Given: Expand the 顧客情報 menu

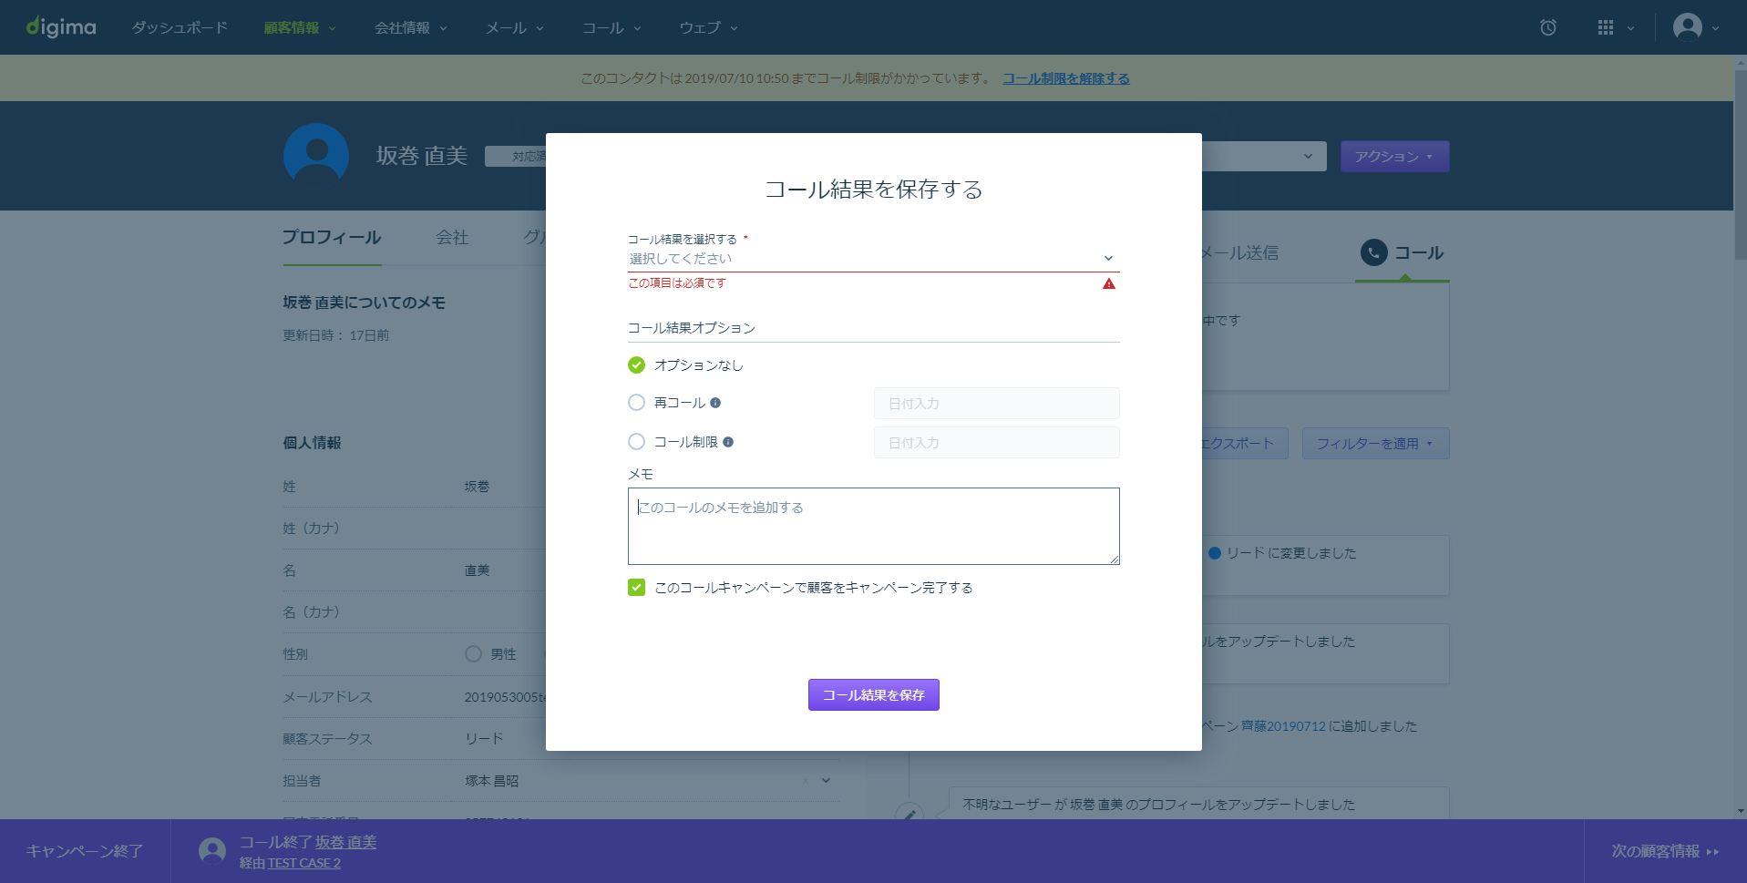Looking at the screenshot, I should 300,27.
